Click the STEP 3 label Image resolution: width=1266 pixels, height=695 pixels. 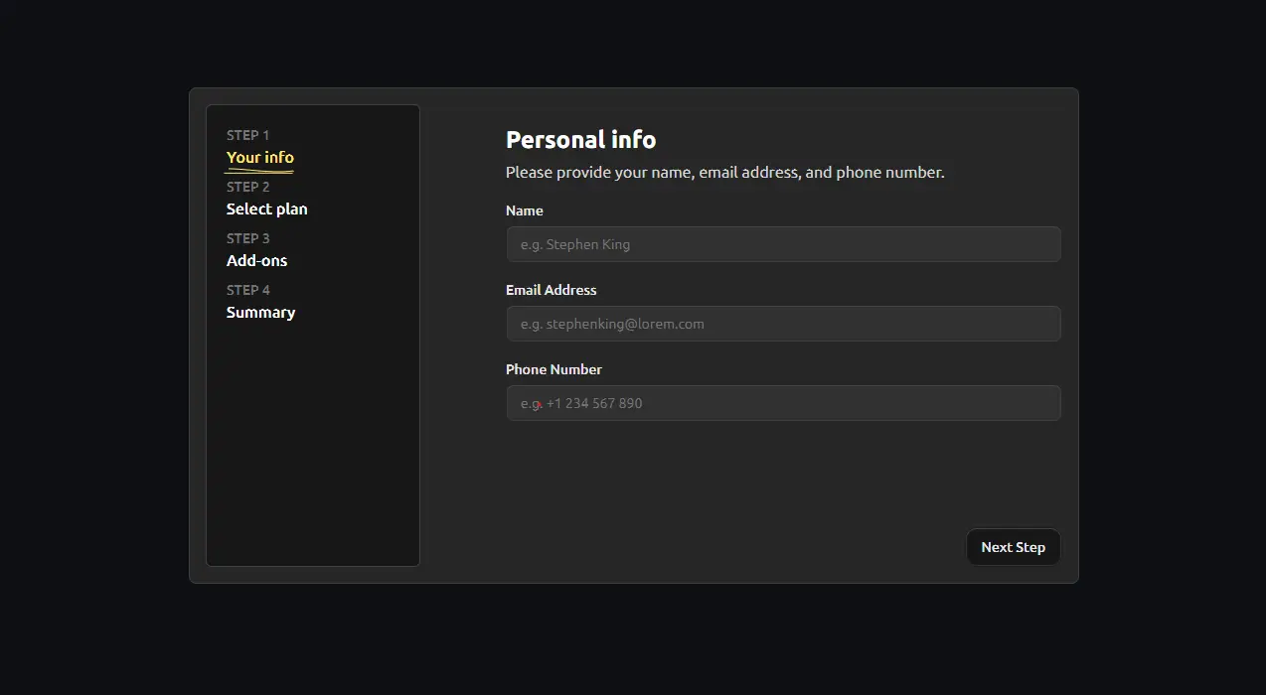tap(248, 238)
